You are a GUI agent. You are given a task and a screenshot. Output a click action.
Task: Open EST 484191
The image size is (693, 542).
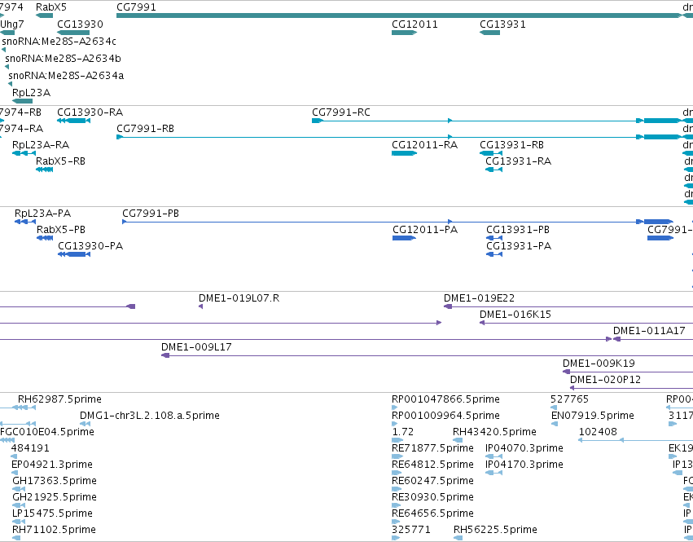(14, 456)
